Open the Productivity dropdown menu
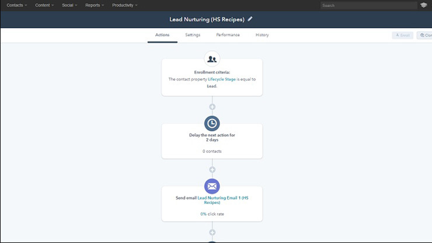The image size is (432, 243). point(124,5)
